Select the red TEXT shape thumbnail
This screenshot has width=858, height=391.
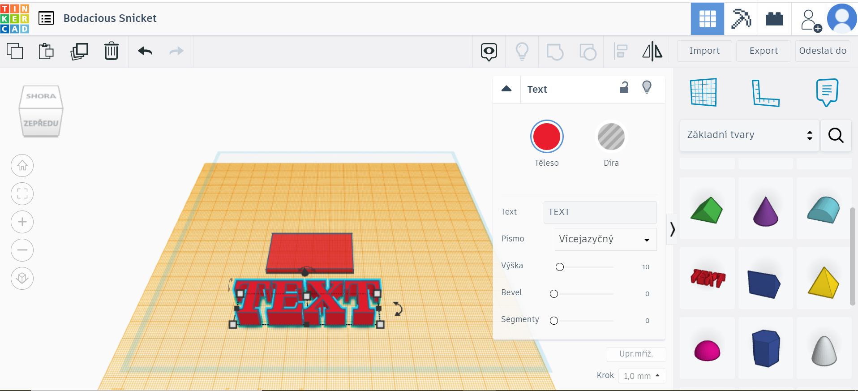[x=707, y=278]
